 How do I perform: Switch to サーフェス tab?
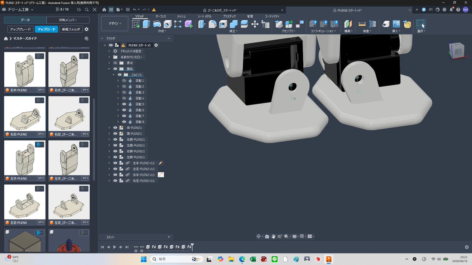click(x=161, y=16)
